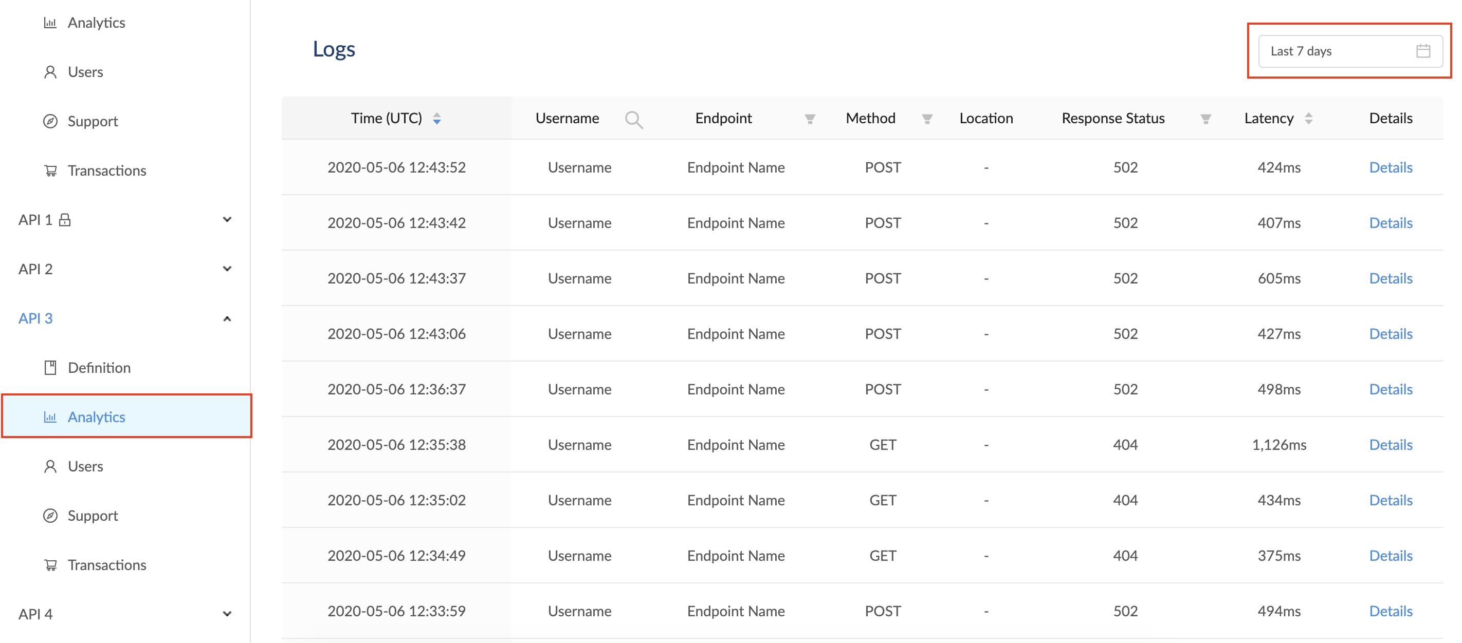Open the Response Status filter icon
This screenshot has height=643, width=1462.
1205,119
